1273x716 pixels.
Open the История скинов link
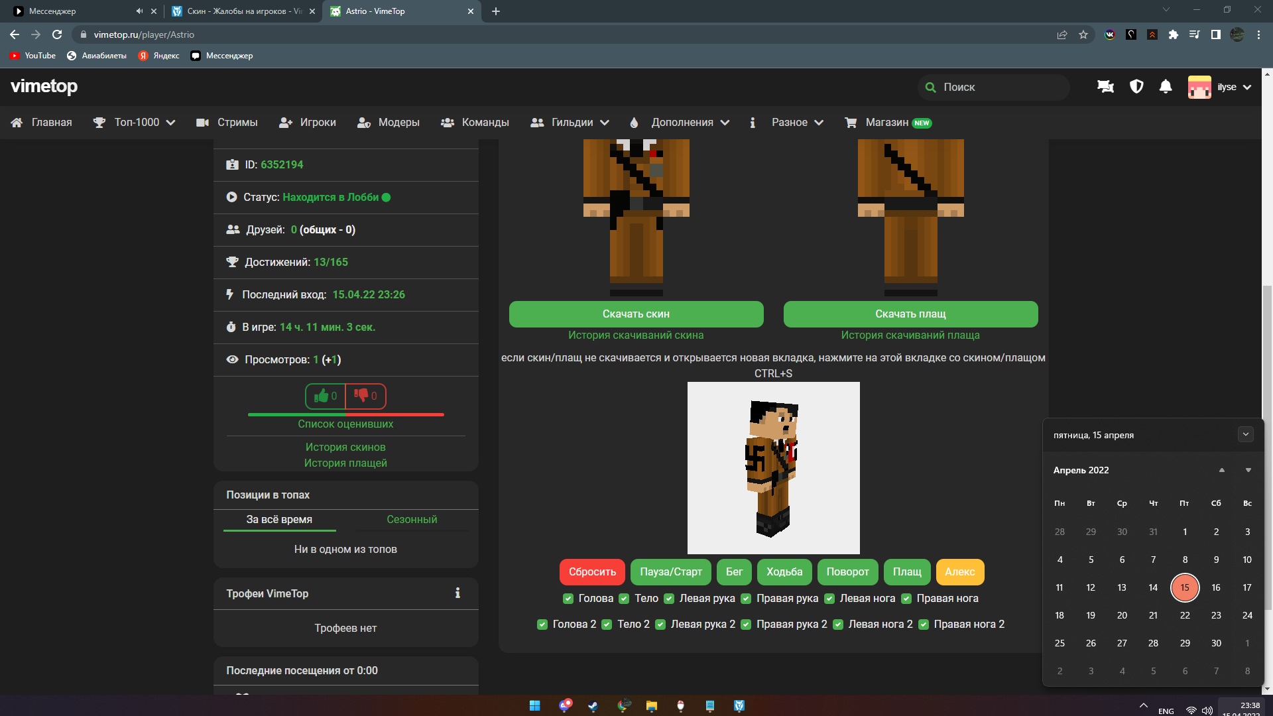pos(345,447)
